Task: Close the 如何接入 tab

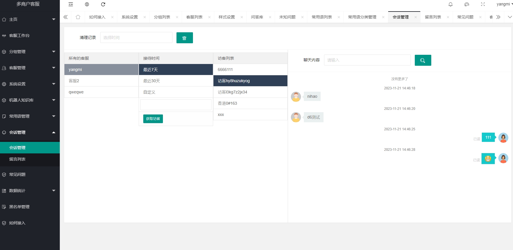Action: coord(112,17)
